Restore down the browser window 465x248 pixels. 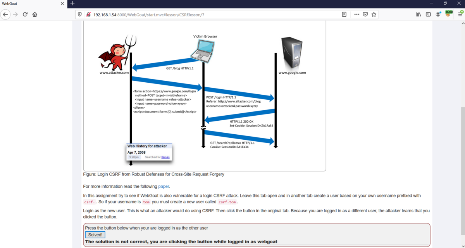[445, 3]
